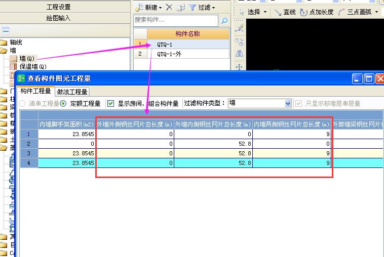Viewport: 384px width, 257px height.
Task: Select component QTQ-1-外 in the list
Action: click(x=188, y=54)
